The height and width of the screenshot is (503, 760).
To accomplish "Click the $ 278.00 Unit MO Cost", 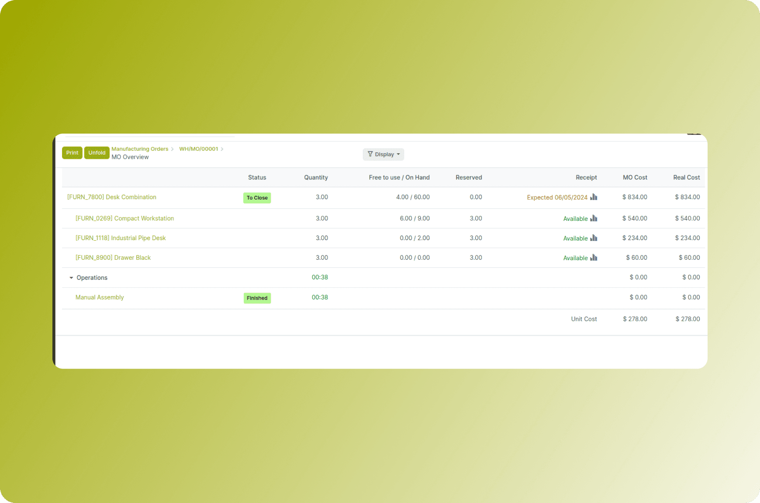I will point(635,319).
